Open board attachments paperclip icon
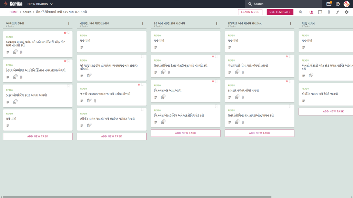The image size is (353, 198). pos(329,12)
